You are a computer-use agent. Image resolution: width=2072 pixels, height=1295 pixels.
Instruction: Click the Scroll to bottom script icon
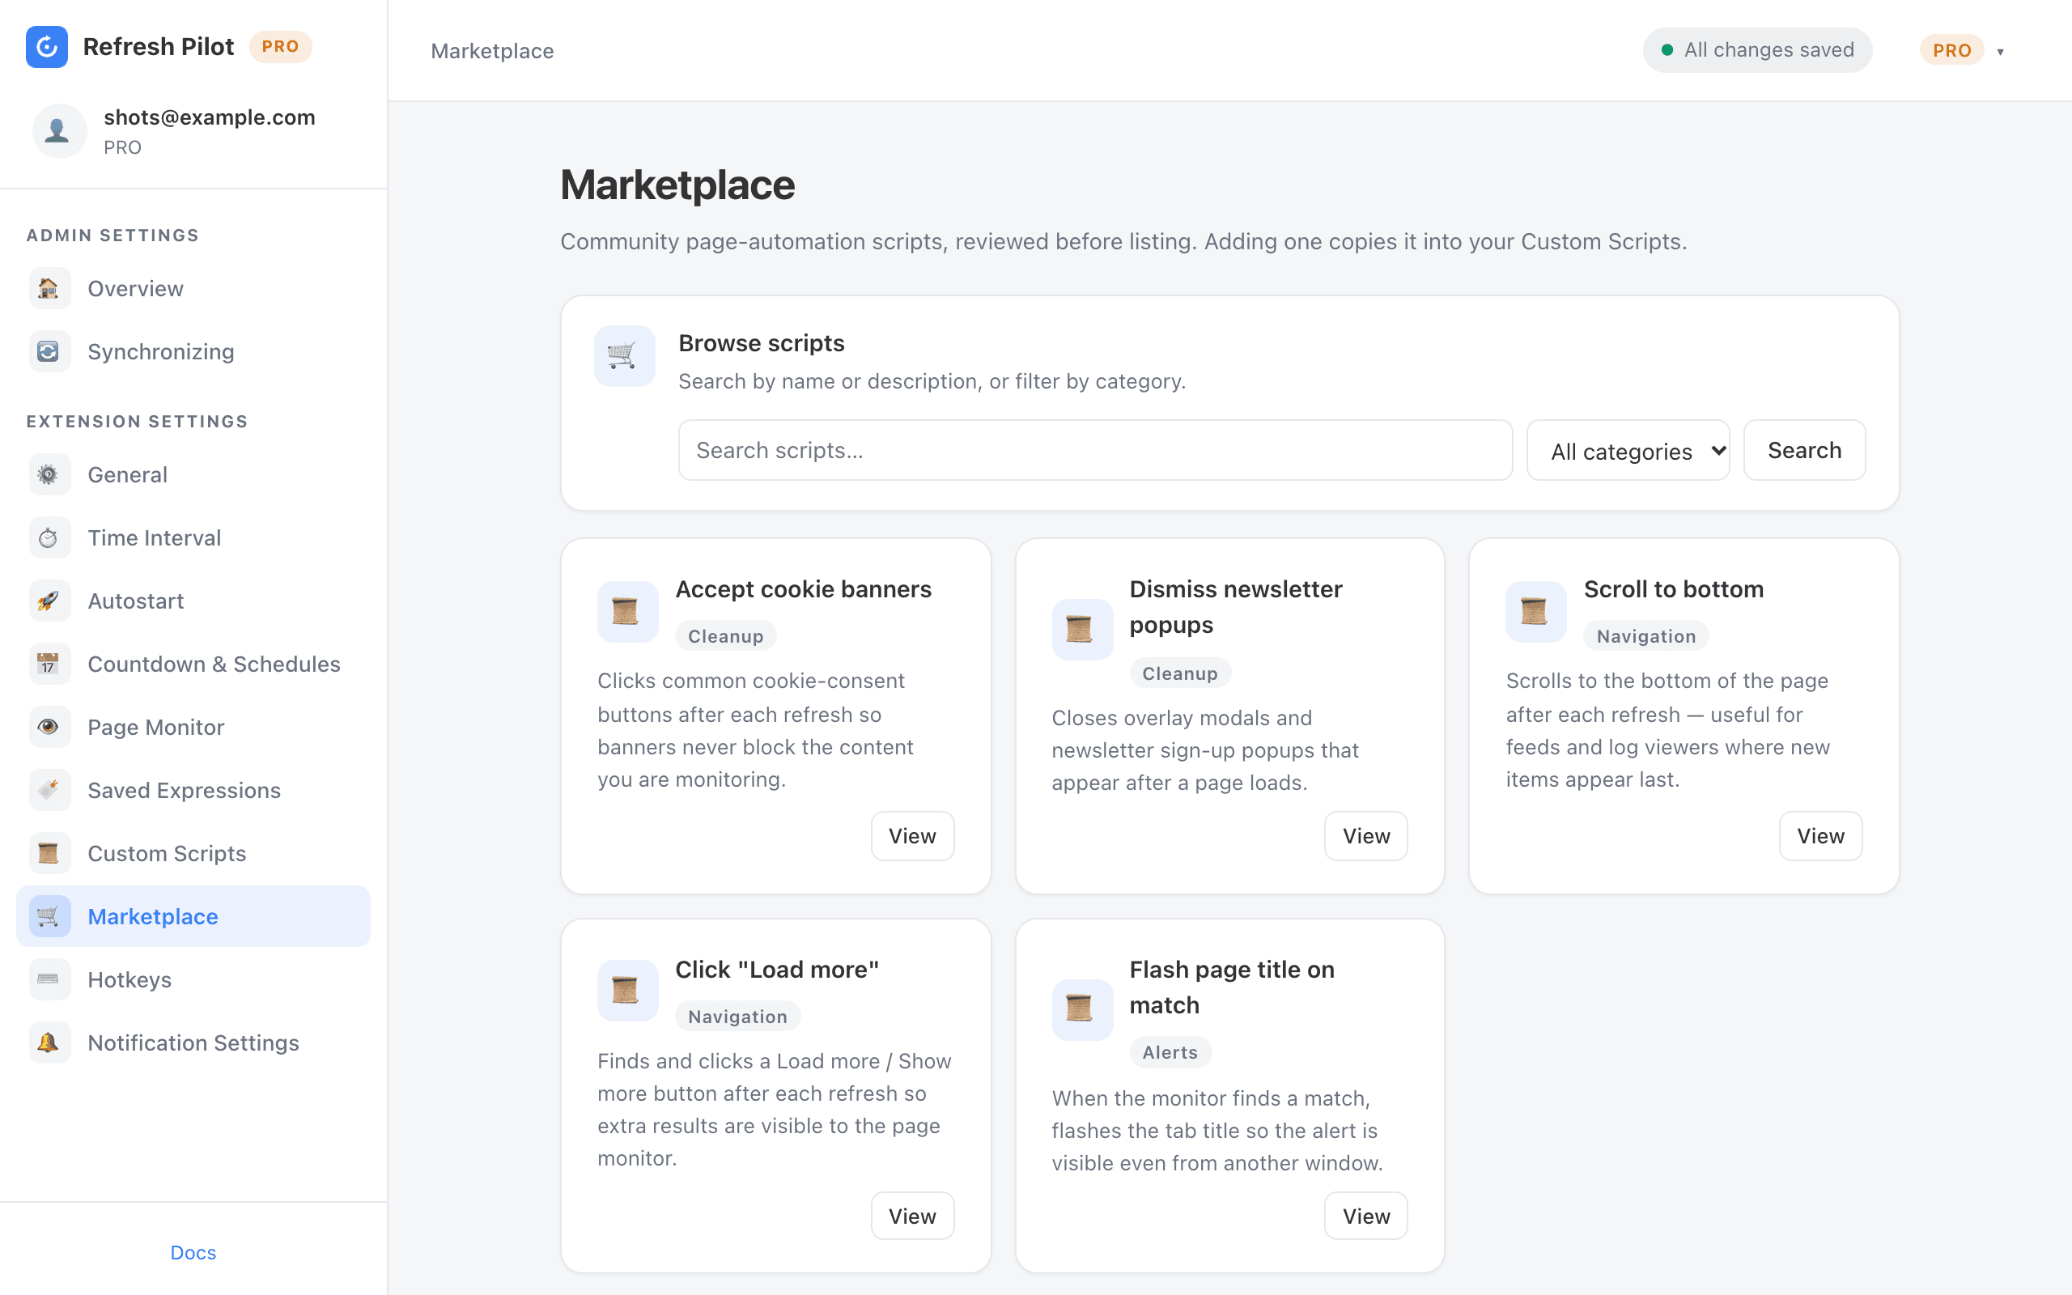click(x=1535, y=612)
